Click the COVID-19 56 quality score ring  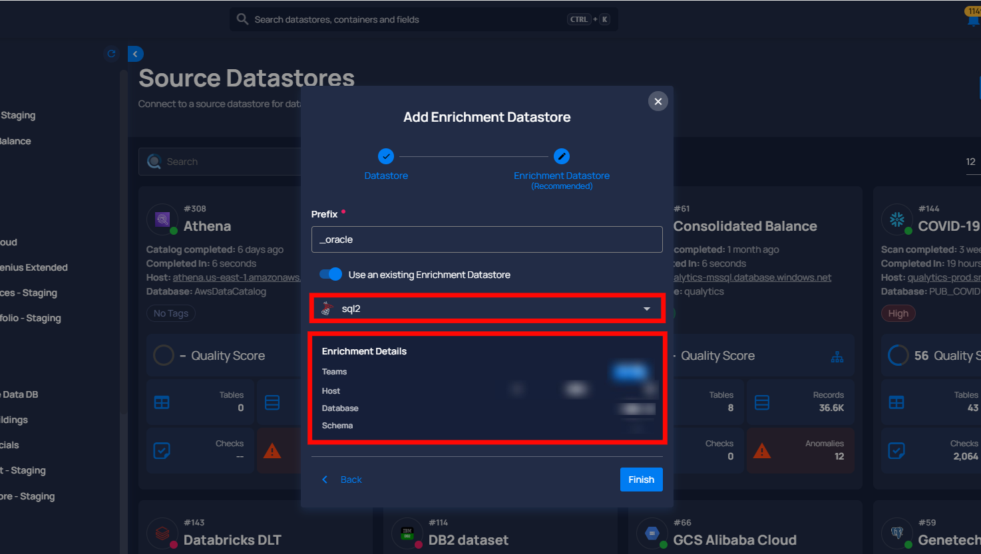(x=898, y=355)
